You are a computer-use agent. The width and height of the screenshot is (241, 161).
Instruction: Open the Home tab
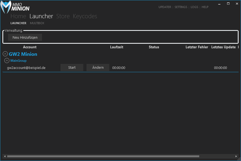18,16
